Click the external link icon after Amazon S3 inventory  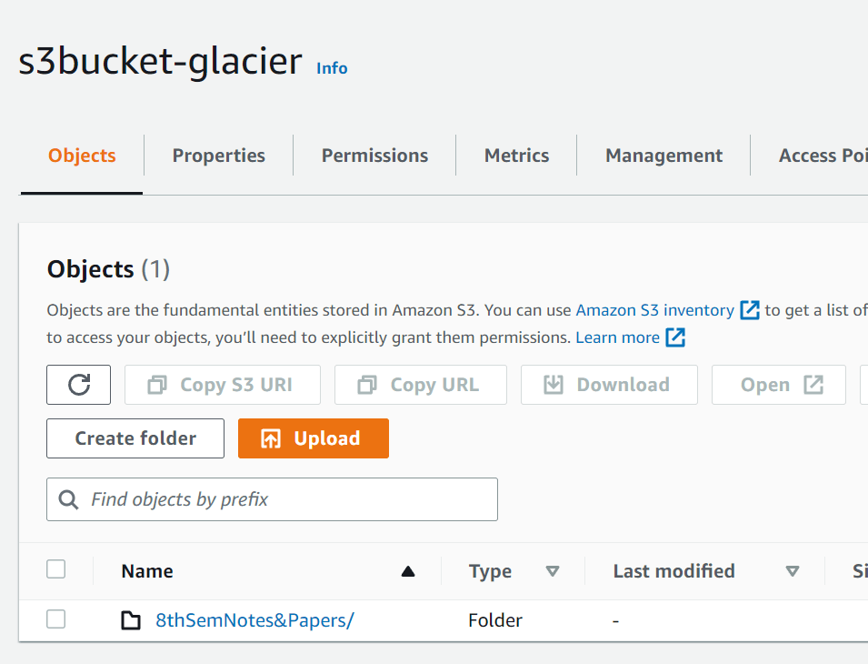(750, 310)
